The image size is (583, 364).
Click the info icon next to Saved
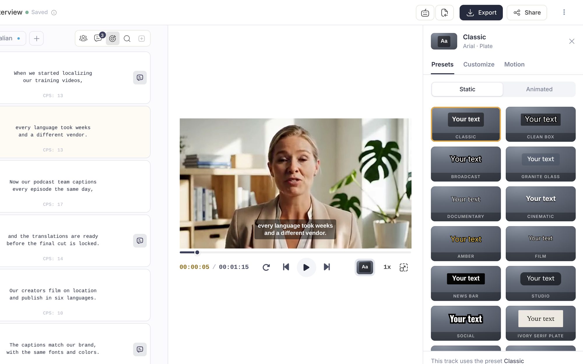(54, 13)
